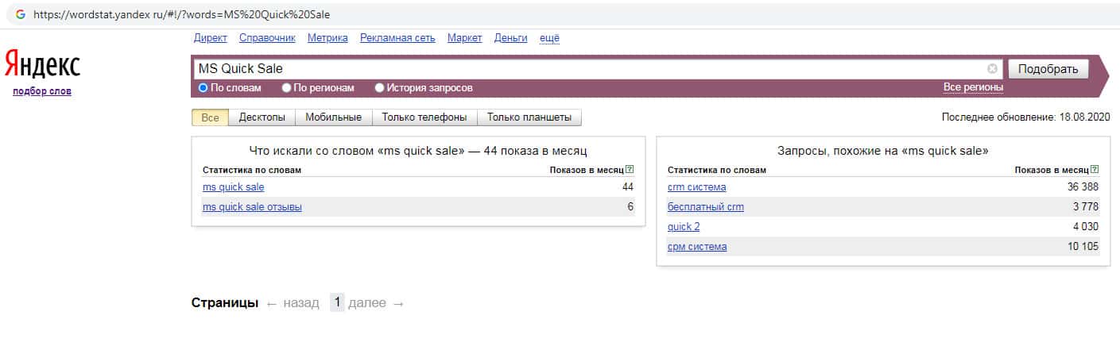The image size is (1120, 346).
Task: Open the 'срм система' similar query link
Action: (697, 247)
